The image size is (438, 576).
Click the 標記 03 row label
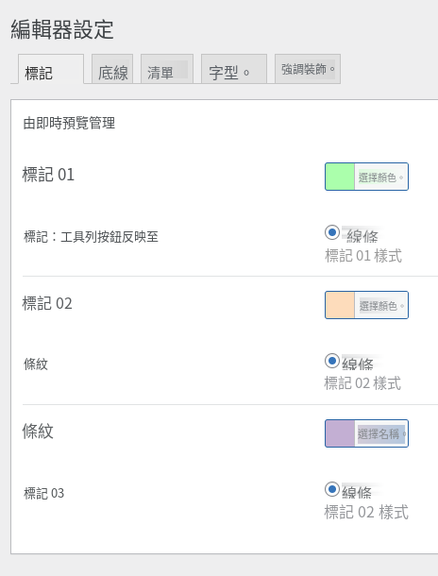tap(44, 493)
